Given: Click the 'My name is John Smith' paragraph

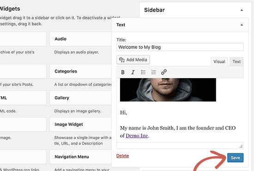Looking at the screenshot, I should tap(178, 132).
